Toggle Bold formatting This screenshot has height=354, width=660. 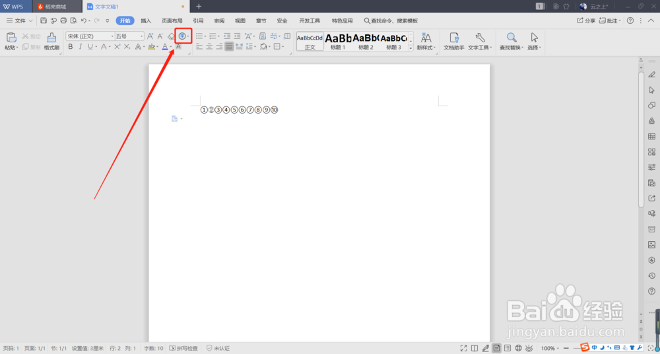pyautogui.click(x=71, y=46)
